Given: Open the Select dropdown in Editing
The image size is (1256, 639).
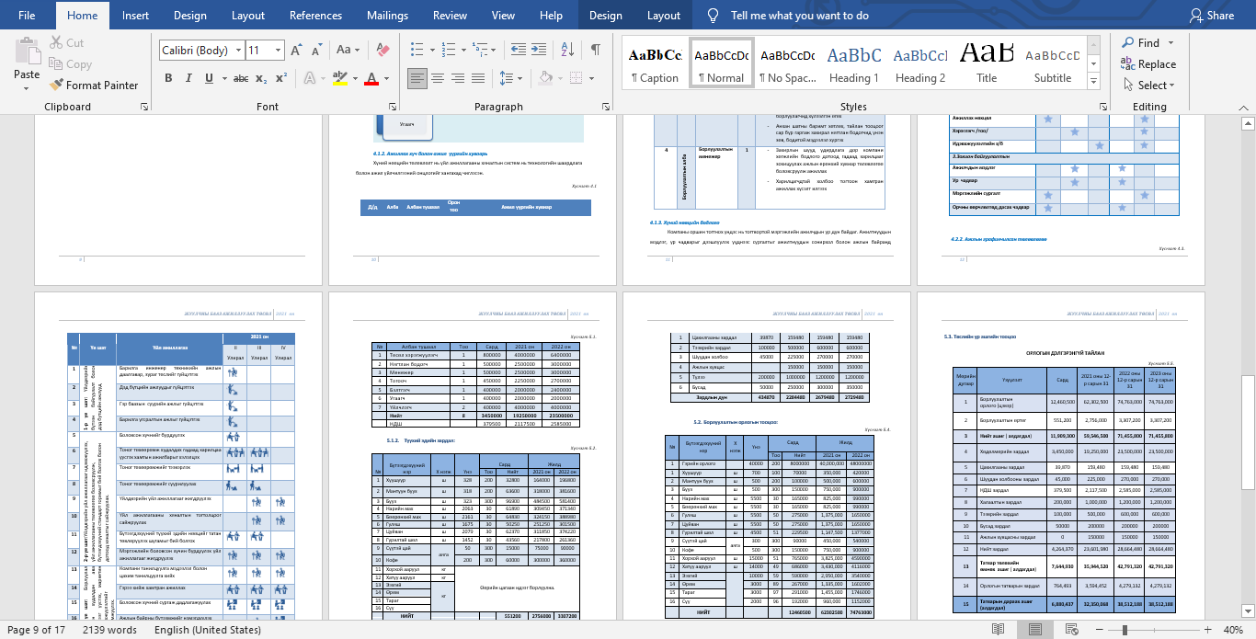Looking at the screenshot, I should (x=1149, y=86).
